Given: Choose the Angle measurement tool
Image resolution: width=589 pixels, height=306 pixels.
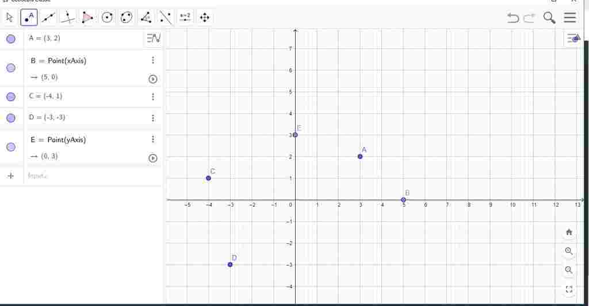Looking at the screenshot, I should 146,18.
